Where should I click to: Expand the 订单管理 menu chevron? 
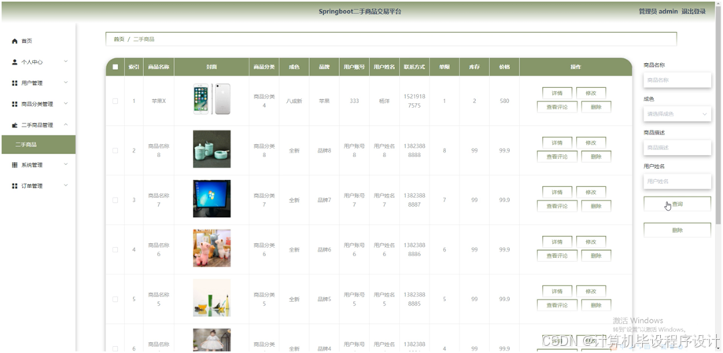tap(65, 186)
